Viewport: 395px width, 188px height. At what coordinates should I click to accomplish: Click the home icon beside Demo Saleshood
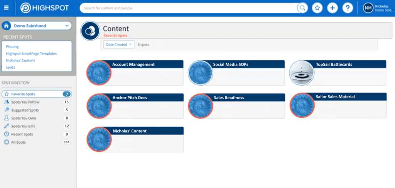pos(6,26)
